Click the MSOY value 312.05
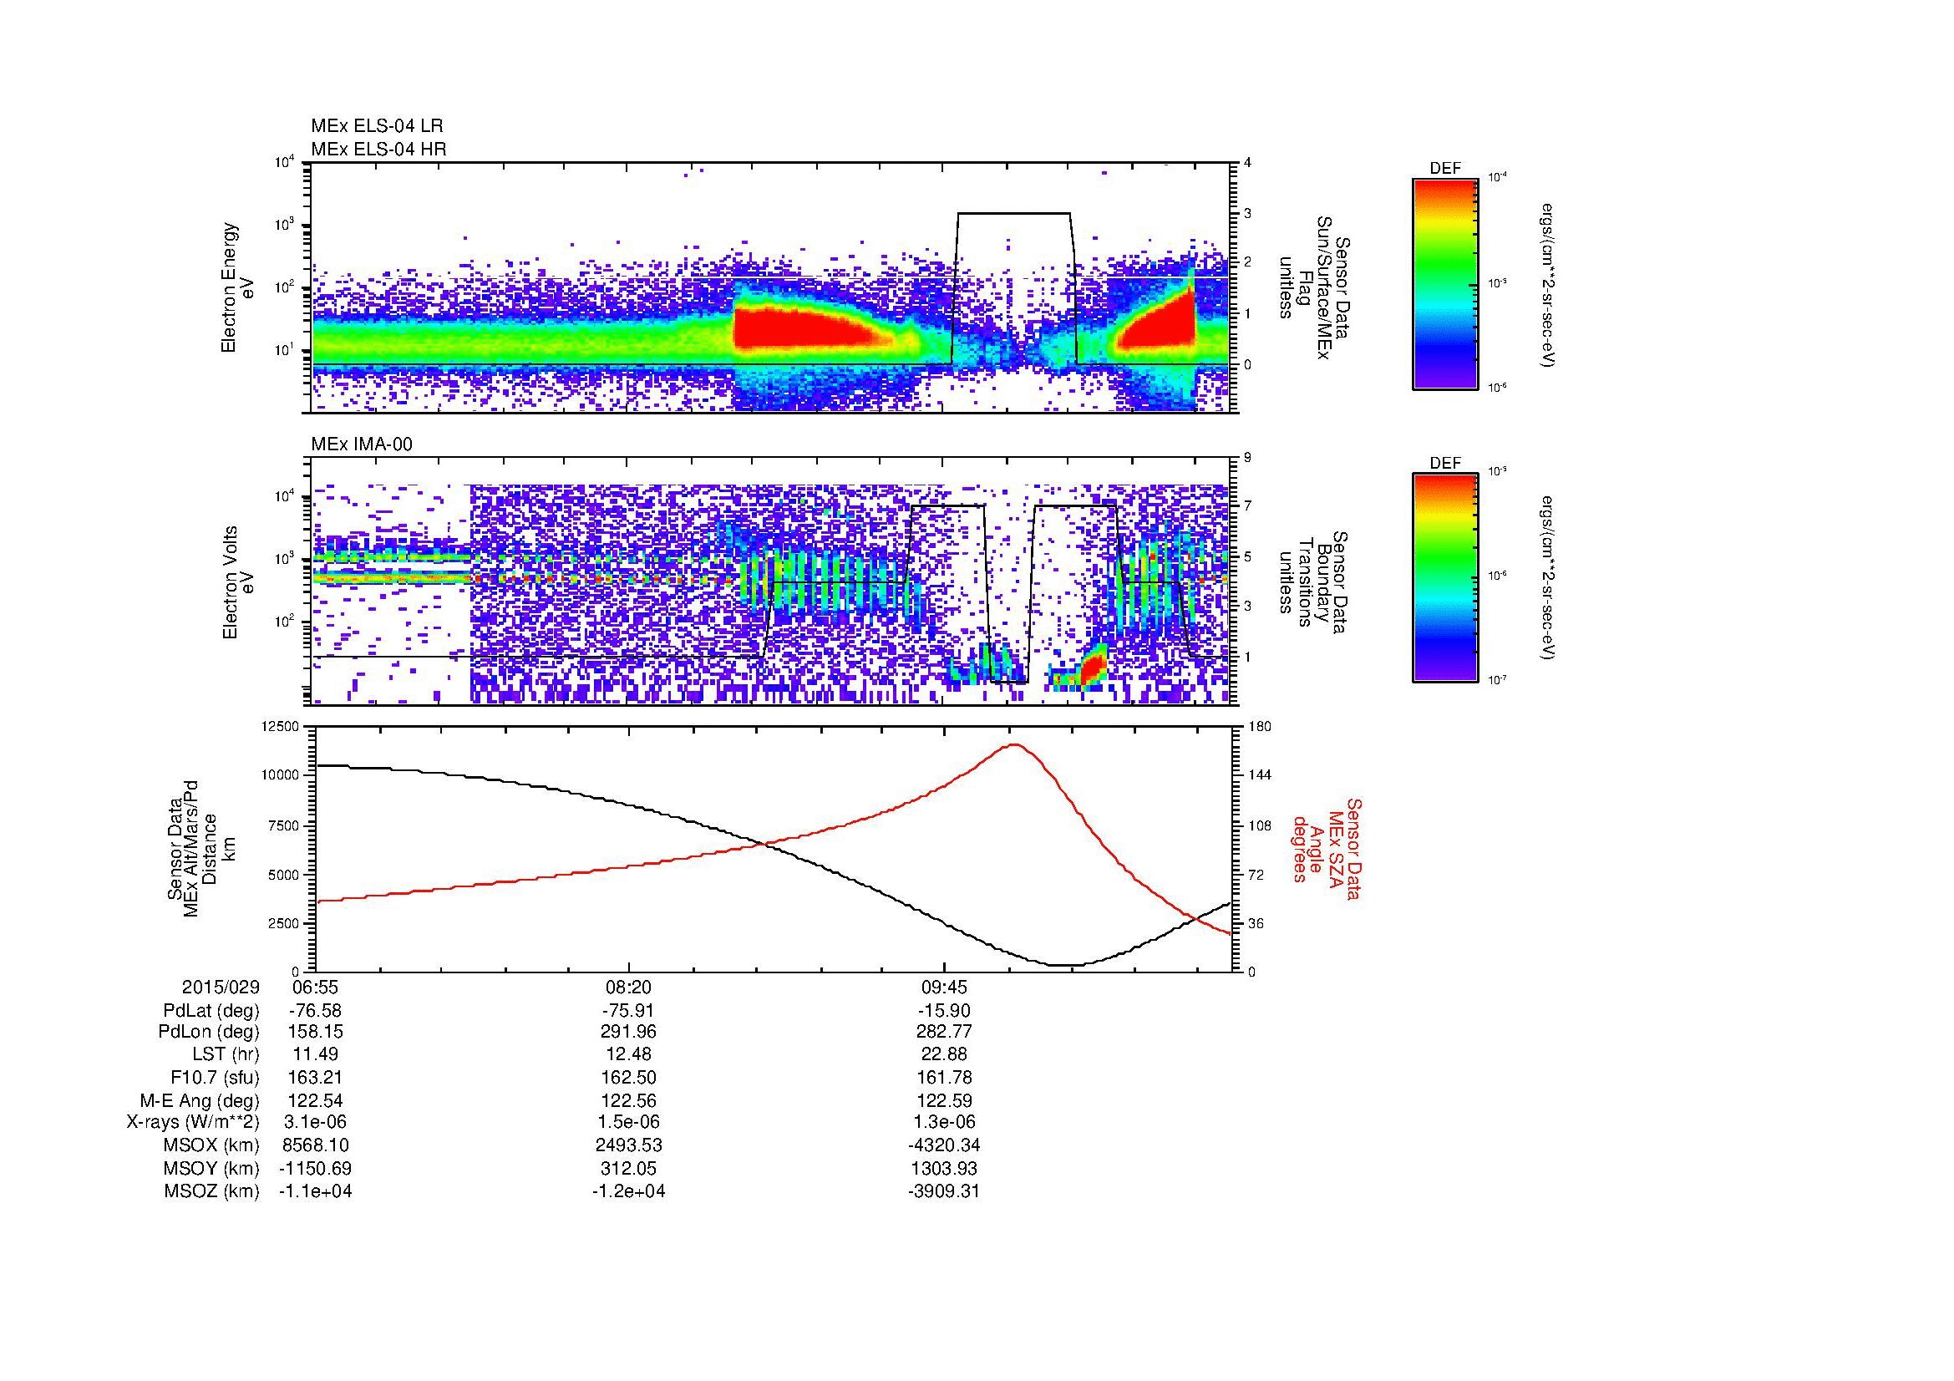Image resolution: width=1954 pixels, height=1381 pixels. (629, 1168)
